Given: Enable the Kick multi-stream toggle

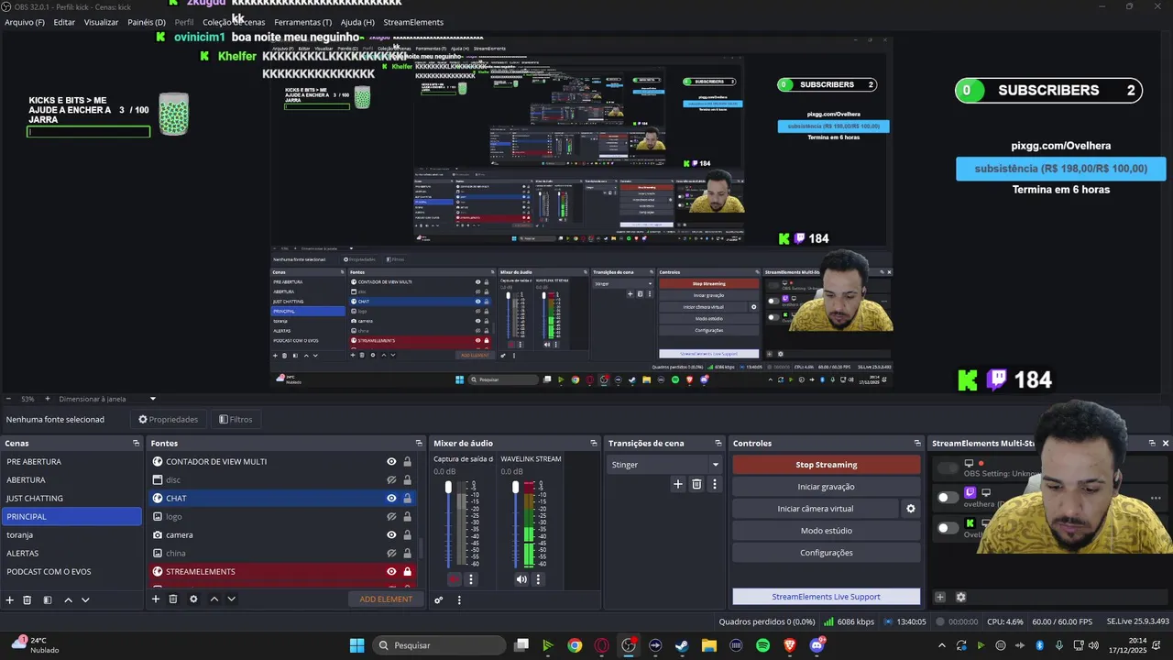Looking at the screenshot, I should tap(947, 528).
